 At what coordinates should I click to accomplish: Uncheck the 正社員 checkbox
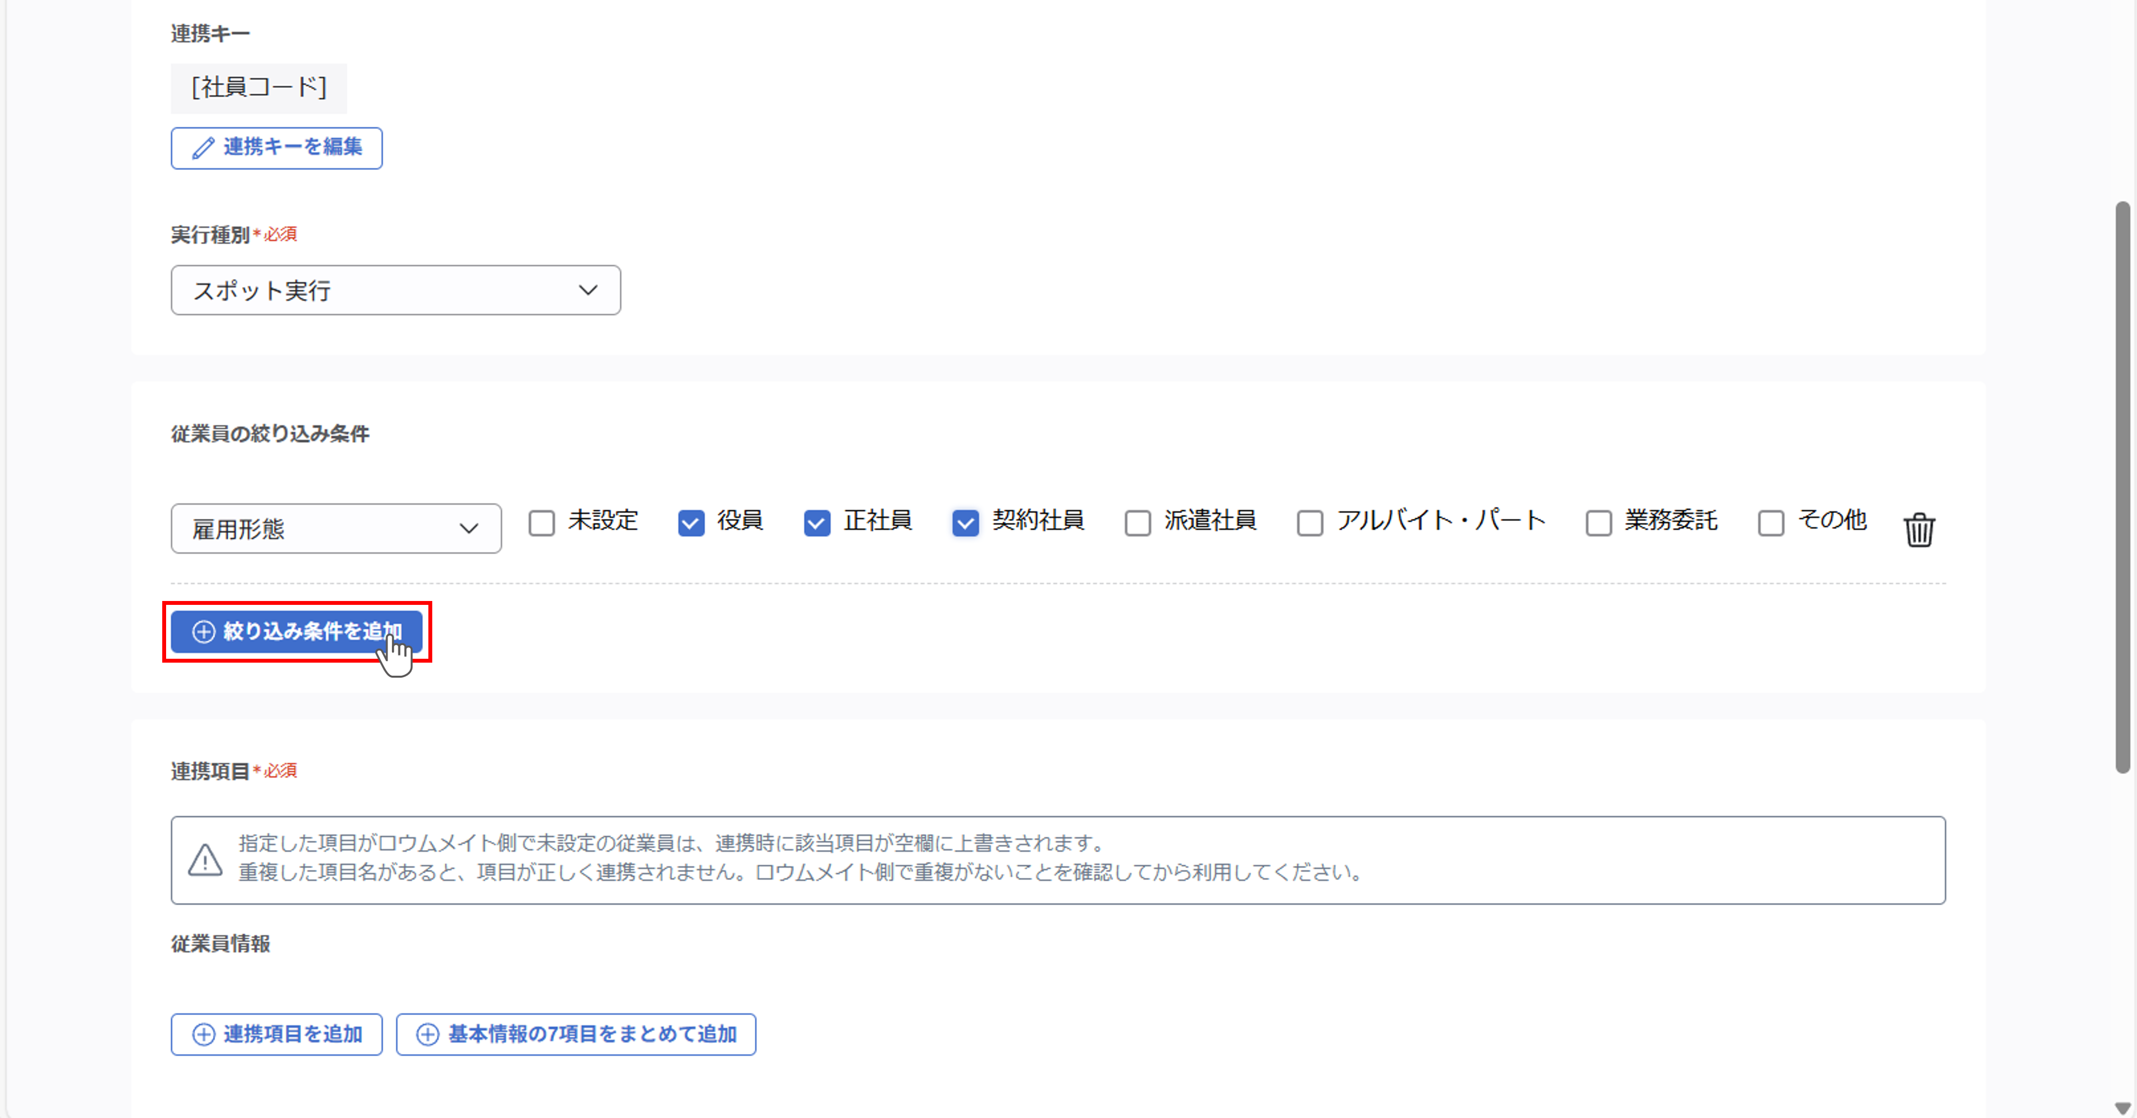(817, 522)
